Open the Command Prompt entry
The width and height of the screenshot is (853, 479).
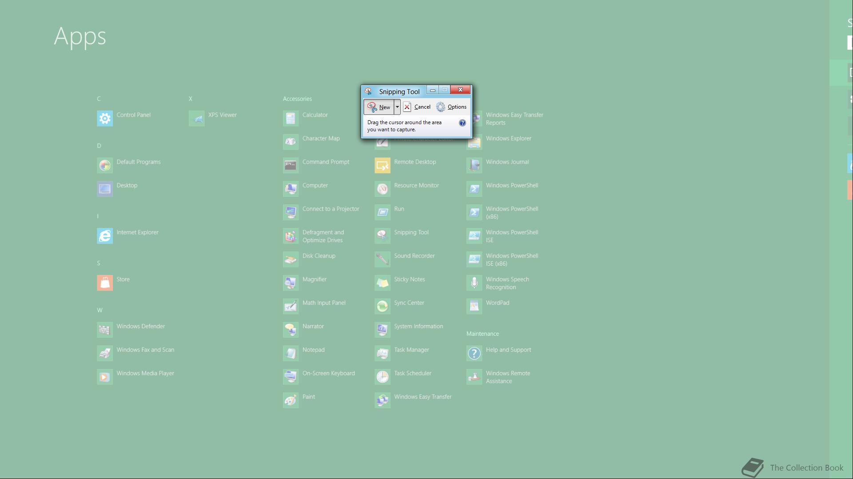[x=326, y=162]
